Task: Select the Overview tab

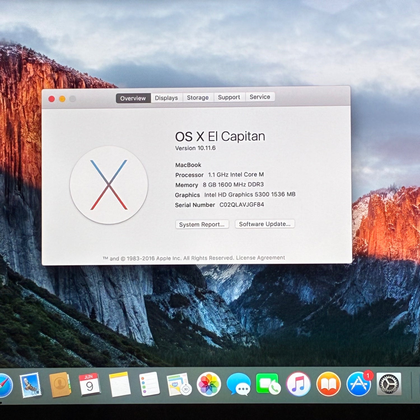Action: click(133, 98)
